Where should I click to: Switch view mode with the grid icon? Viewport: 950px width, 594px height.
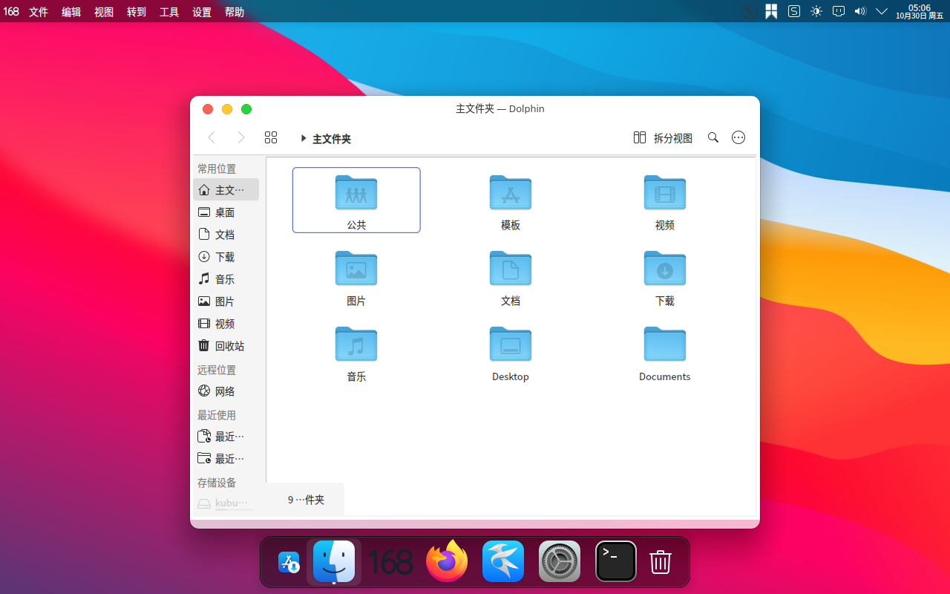pyautogui.click(x=271, y=137)
